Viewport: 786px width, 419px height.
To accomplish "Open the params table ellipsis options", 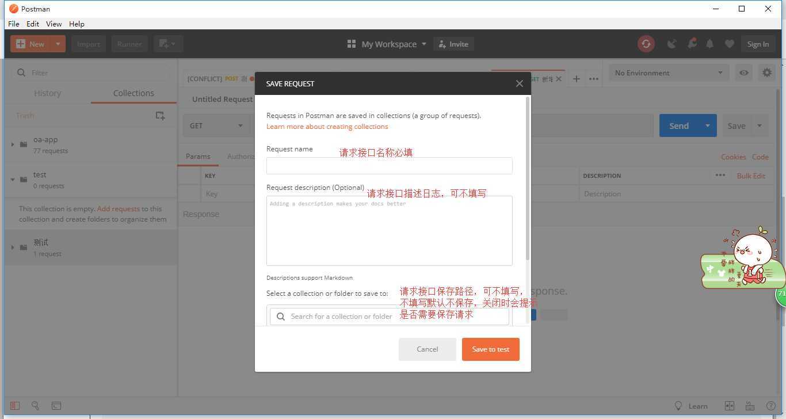I will pos(720,175).
